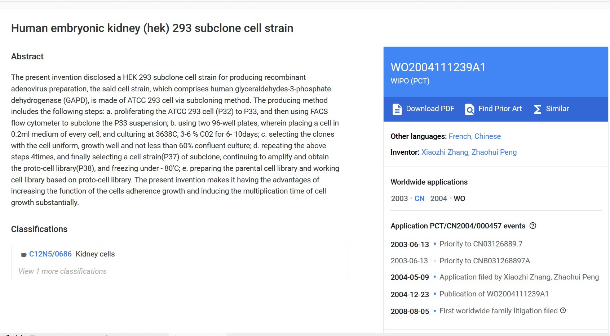Click the Priority to CN03126889.7 event
This screenshot has height=336, width=610.
[x=481, y=244]
